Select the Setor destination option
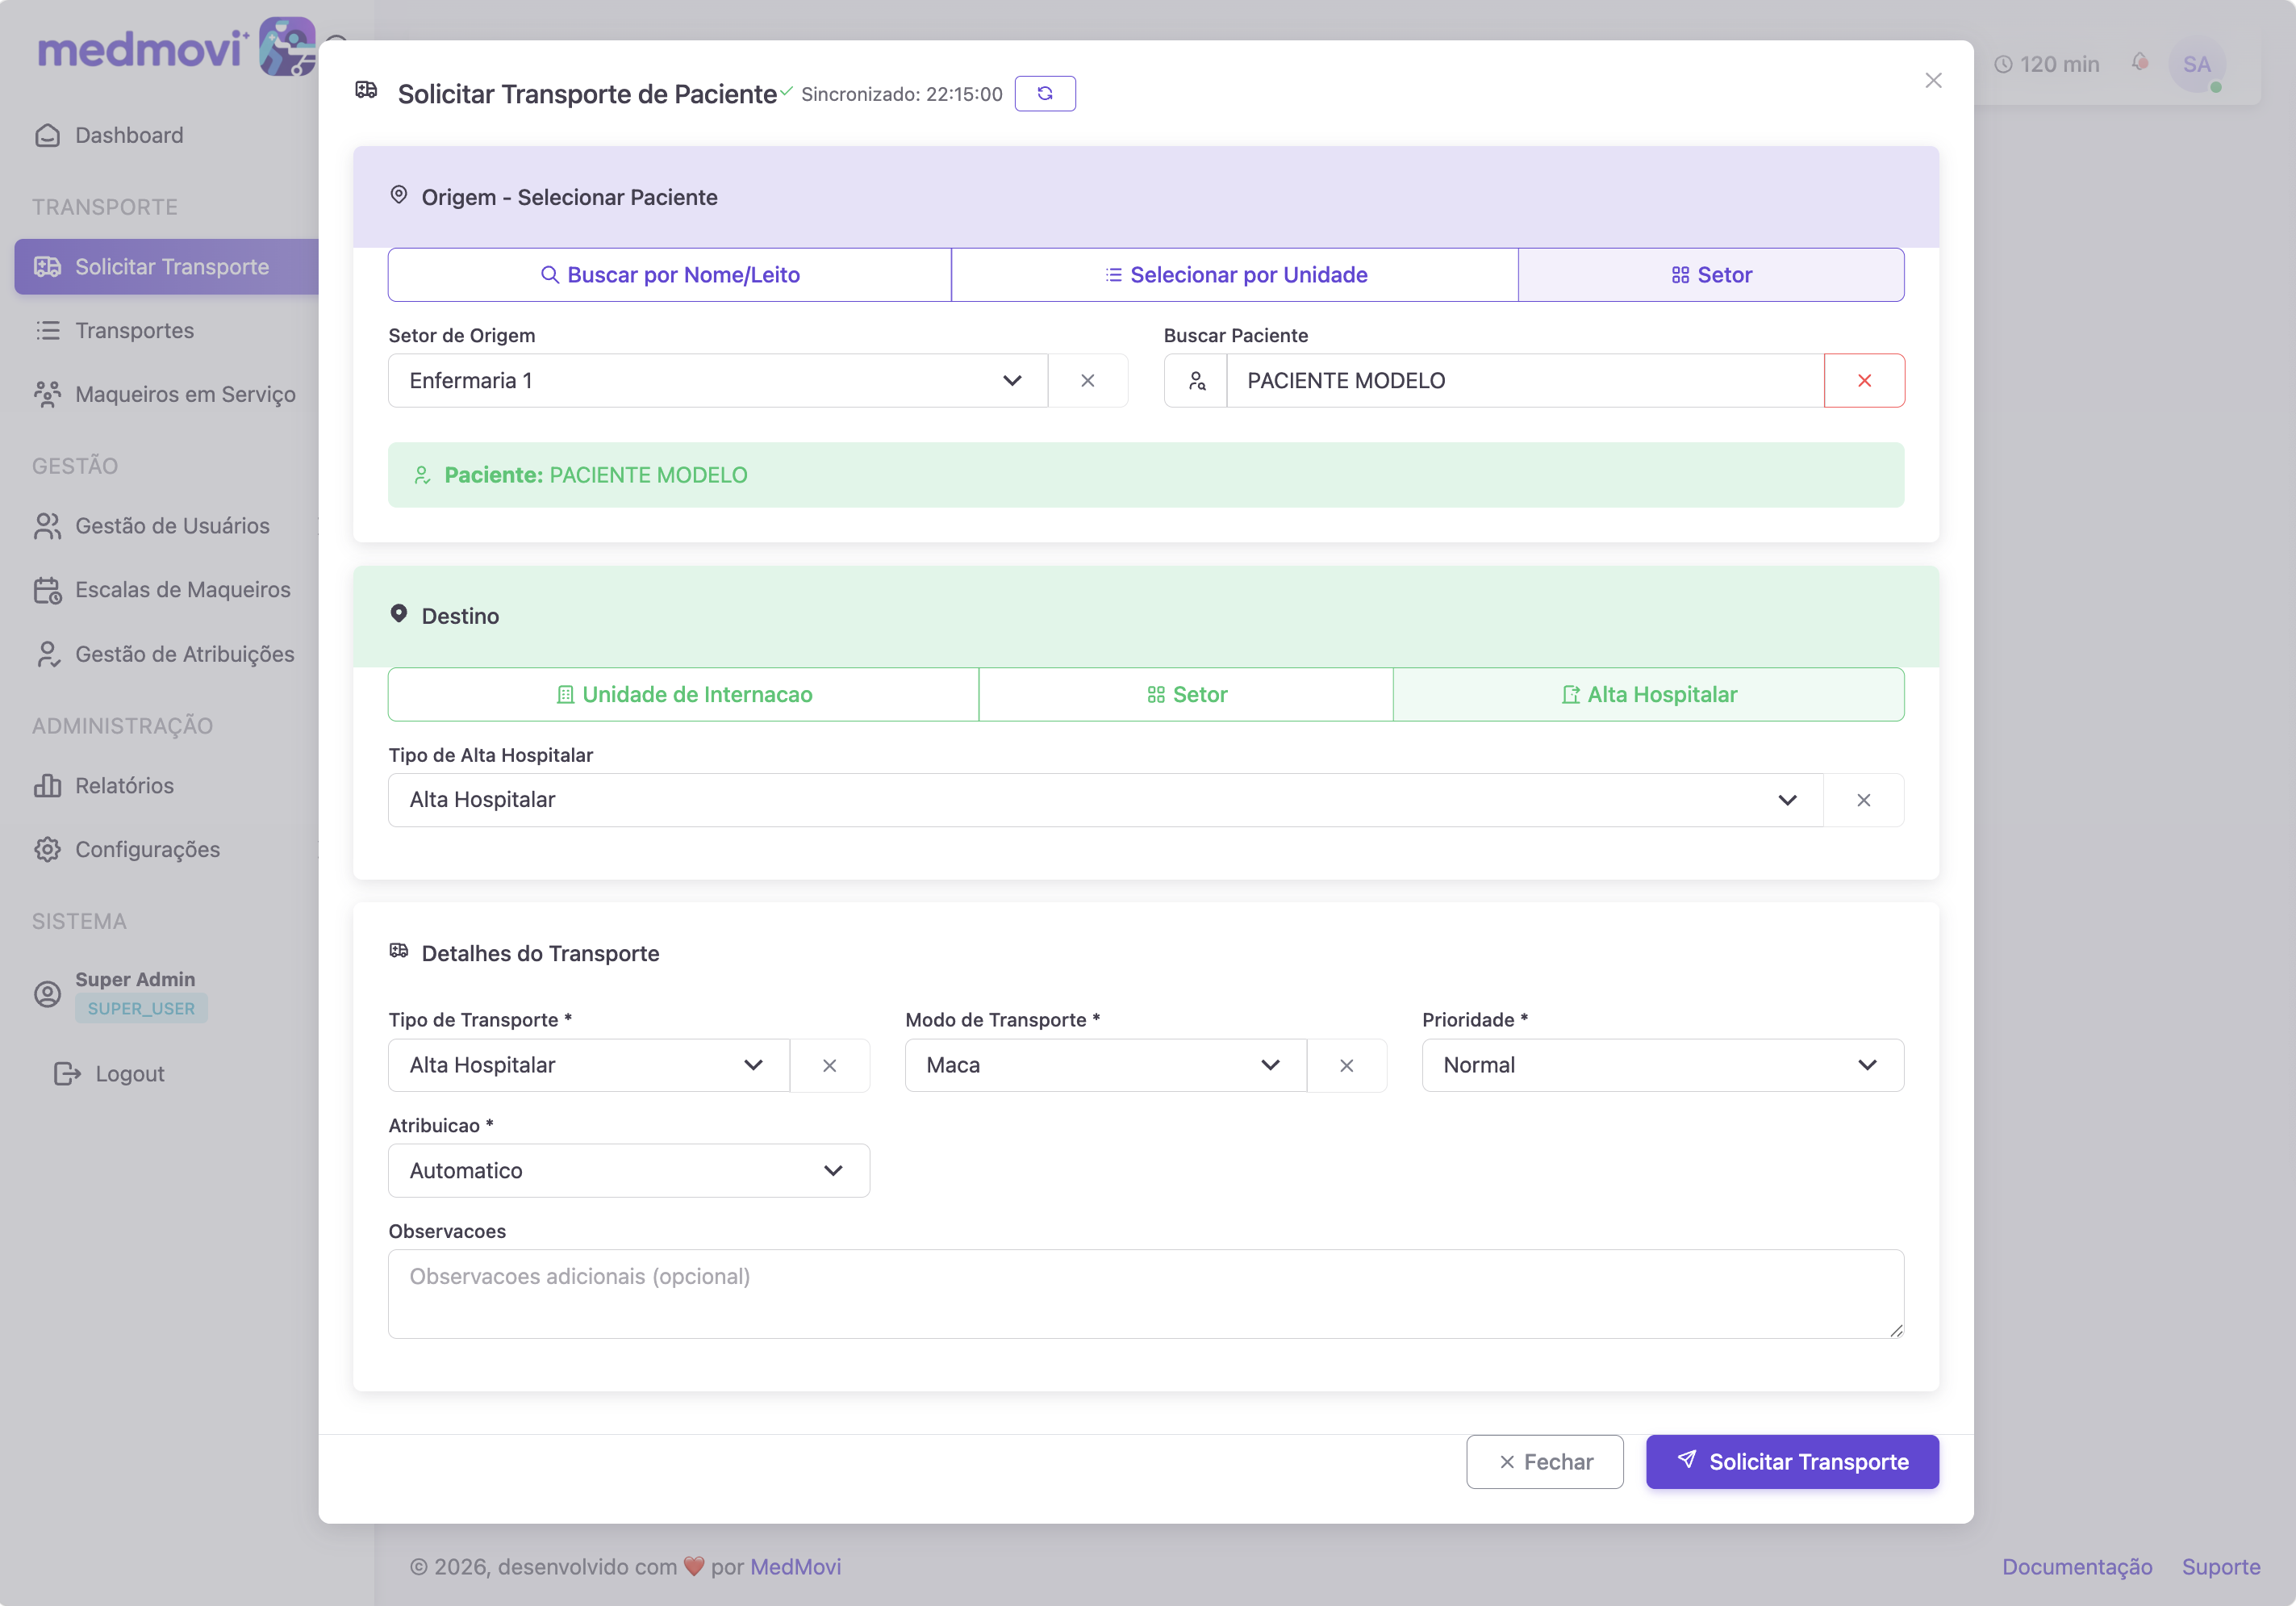This screenshot has height=1606, width=2296. point(1186,693)
